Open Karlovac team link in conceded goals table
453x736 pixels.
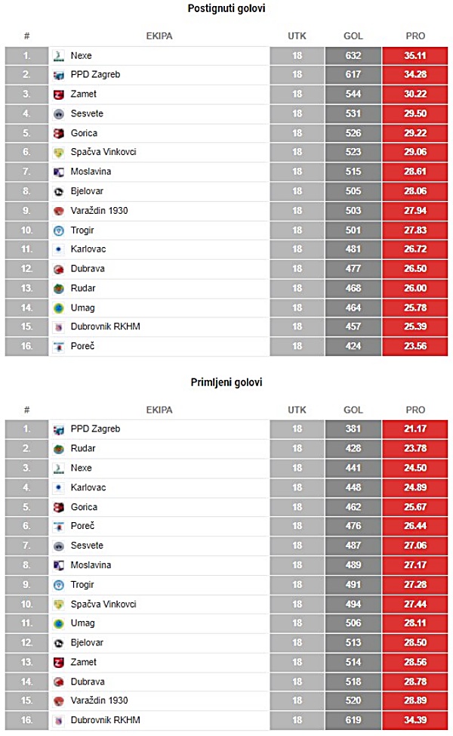[88, 487]
